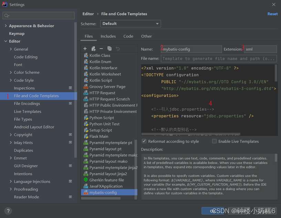Close the Settings dialog
281x218 pixels.
(x=273, y=4)
